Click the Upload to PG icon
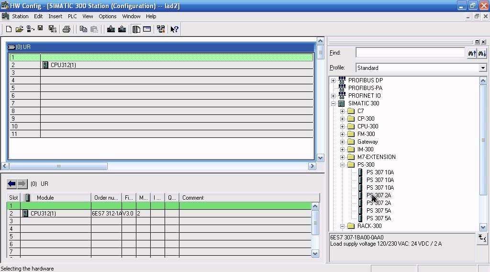 tap(122, 29)
